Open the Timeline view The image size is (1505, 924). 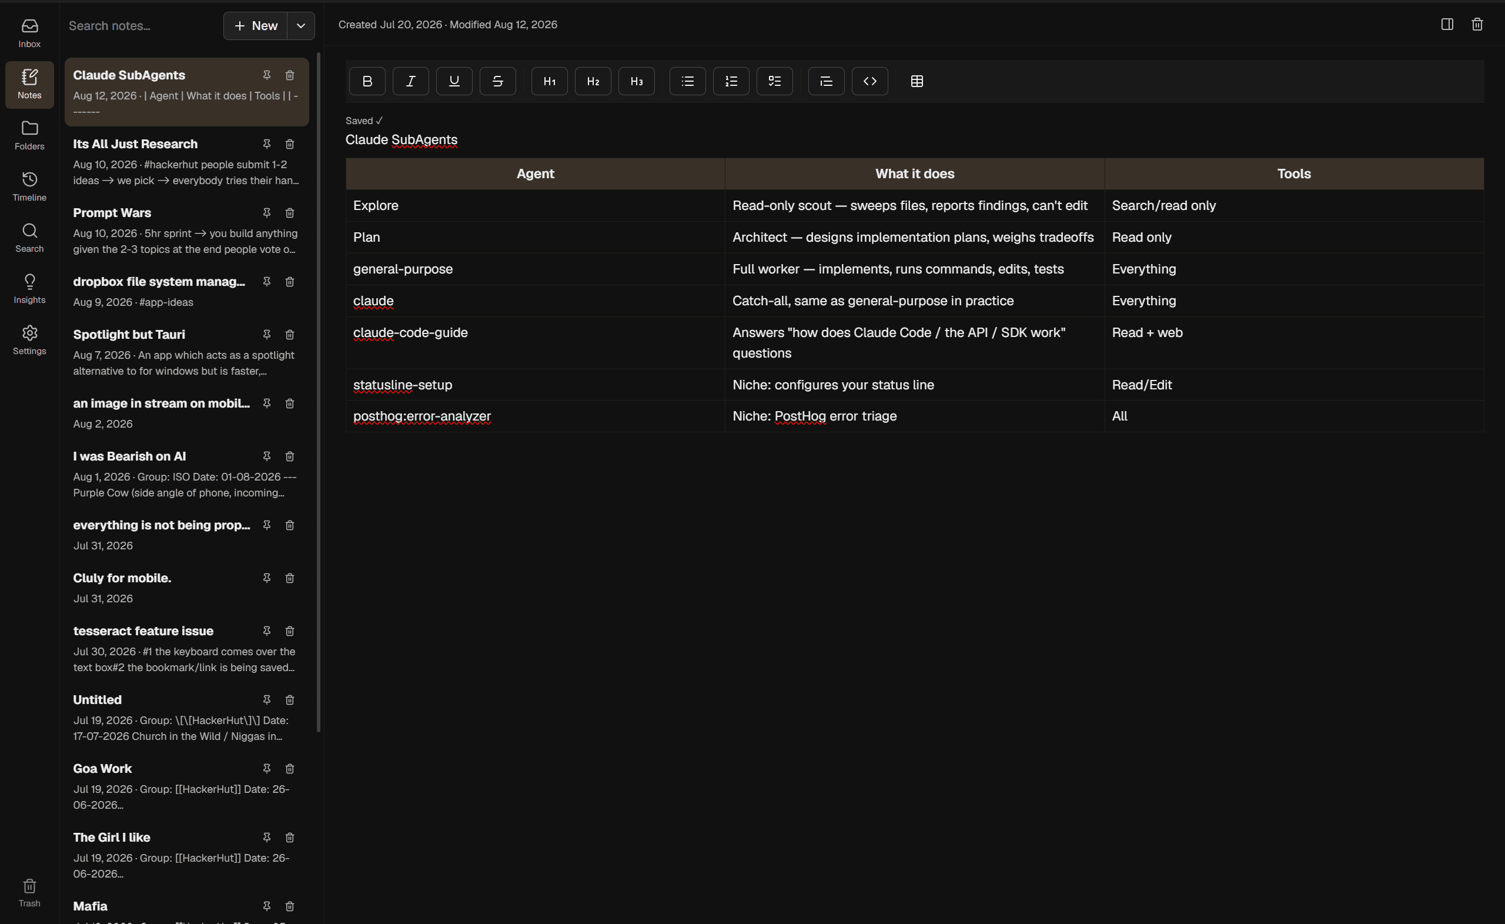tap(29, 187)
